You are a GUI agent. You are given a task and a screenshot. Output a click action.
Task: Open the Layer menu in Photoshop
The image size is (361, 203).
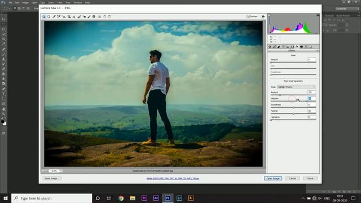coord(34,2)
